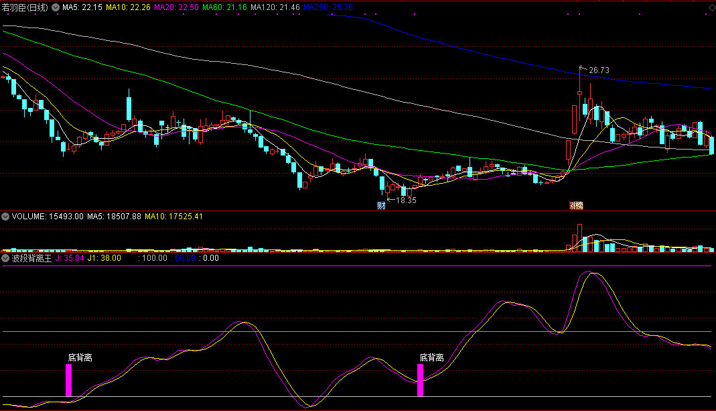Viewport: 716px width, 411px height.
Task: Click the second 底背离 signal label
Action: pyautogui.click(x=431, y=357)
